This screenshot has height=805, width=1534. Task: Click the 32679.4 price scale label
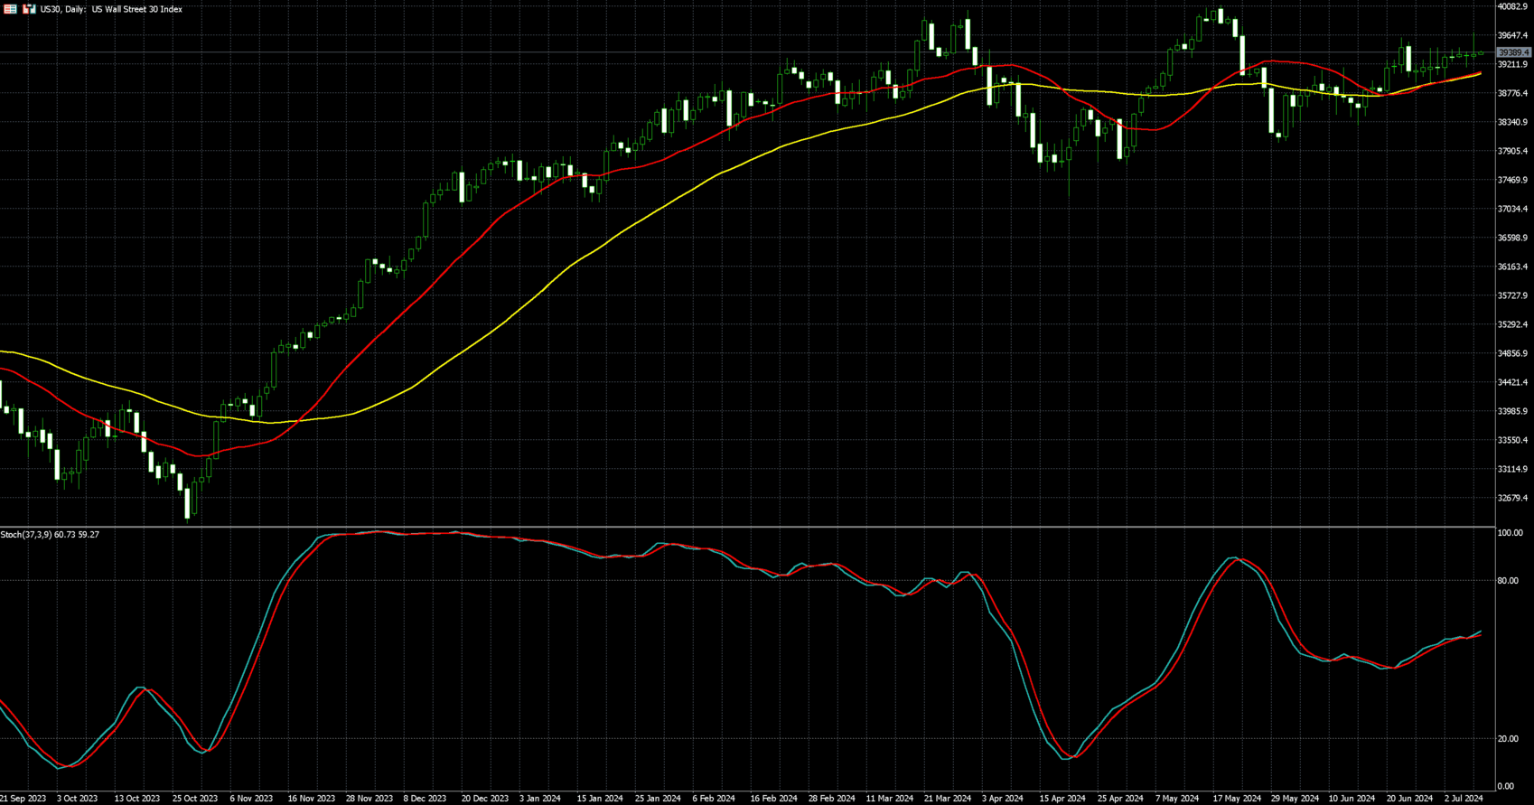1512,498
